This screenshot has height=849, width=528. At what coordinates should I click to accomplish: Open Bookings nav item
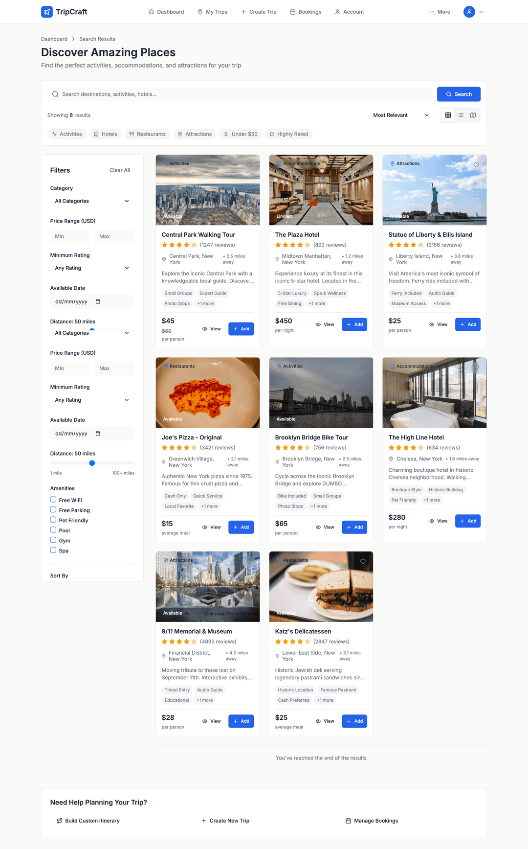tap(306, 12)
